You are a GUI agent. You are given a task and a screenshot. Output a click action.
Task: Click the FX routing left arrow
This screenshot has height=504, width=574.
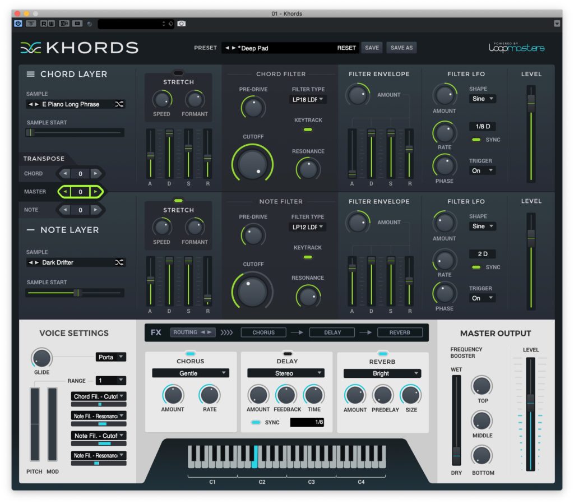pos(203,332)
